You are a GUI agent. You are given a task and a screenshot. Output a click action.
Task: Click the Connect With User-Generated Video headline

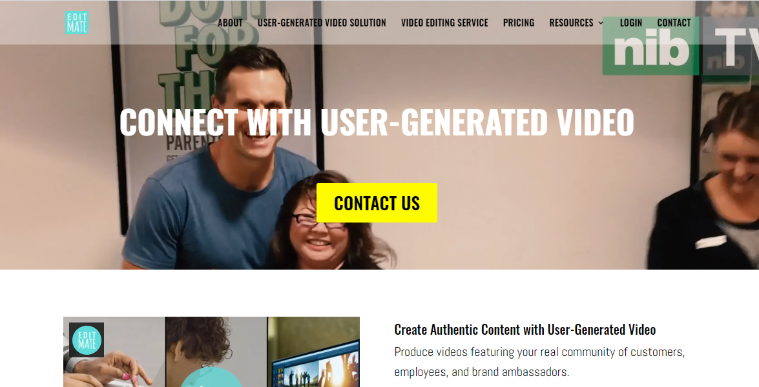pos(377,123)
